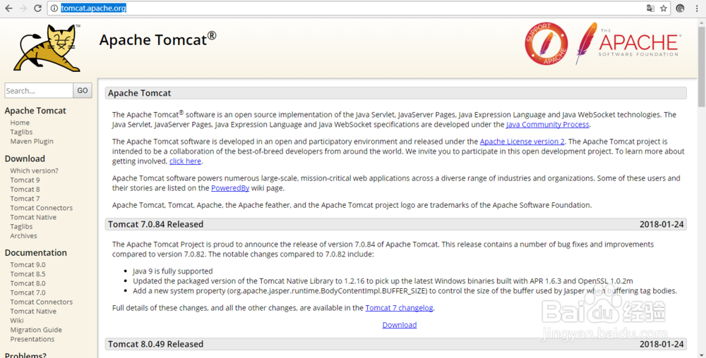The width and height of the screenshot is (706, 358).
Task: Open the Taglibs link under Apache Tomcat
Action: (x=21, y=132)
